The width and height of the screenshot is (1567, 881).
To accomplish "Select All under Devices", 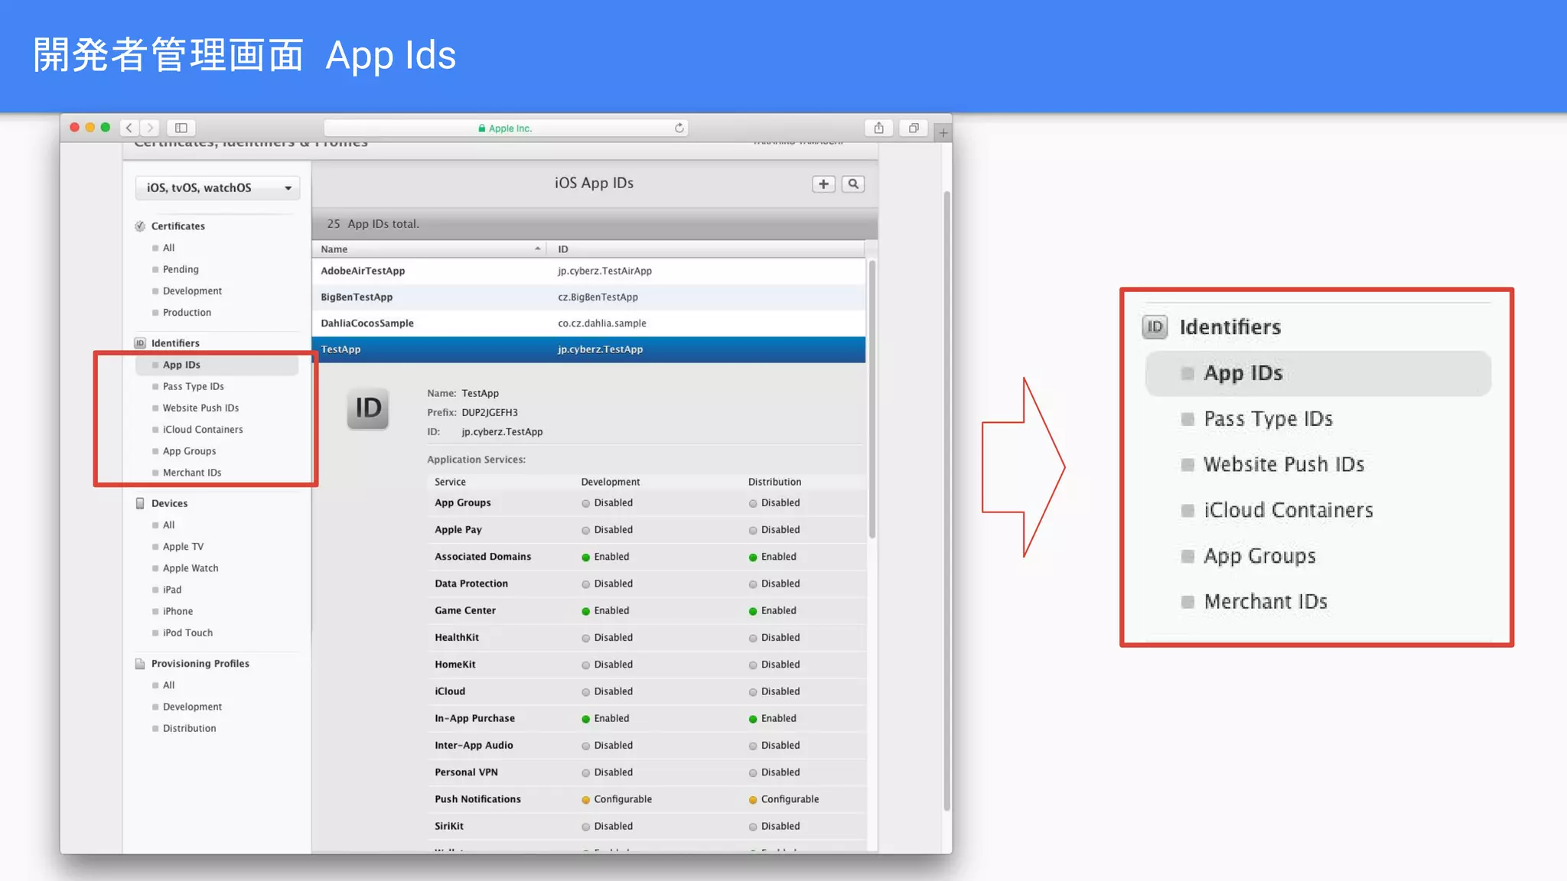I will click(168, 525).
